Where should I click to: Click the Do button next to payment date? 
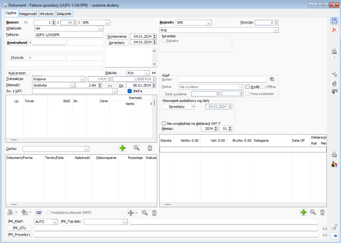[121, 86]
